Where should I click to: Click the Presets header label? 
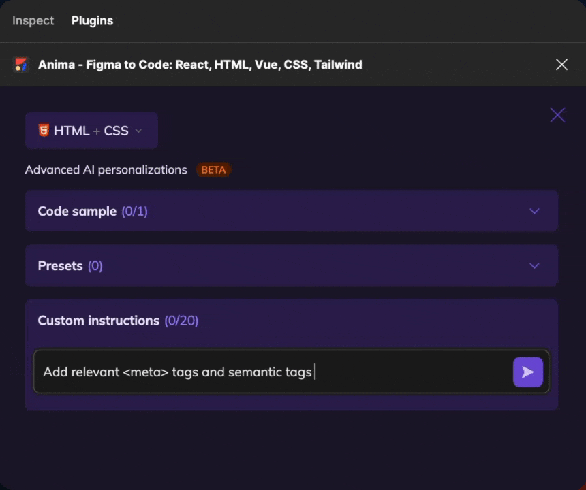point(60,265)
